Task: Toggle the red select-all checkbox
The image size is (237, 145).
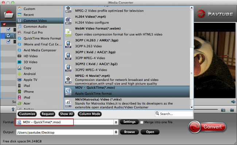Action: (4, 24)
